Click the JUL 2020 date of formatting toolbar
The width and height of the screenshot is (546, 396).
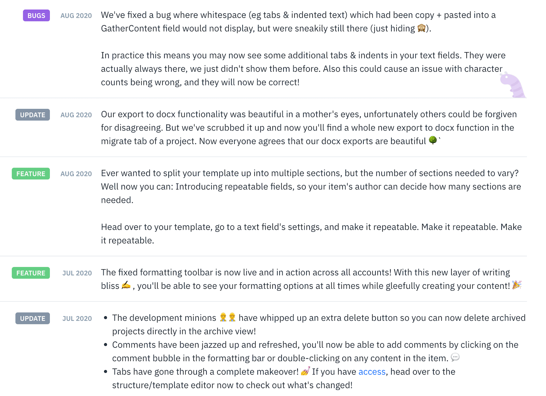tap(77, 273)
